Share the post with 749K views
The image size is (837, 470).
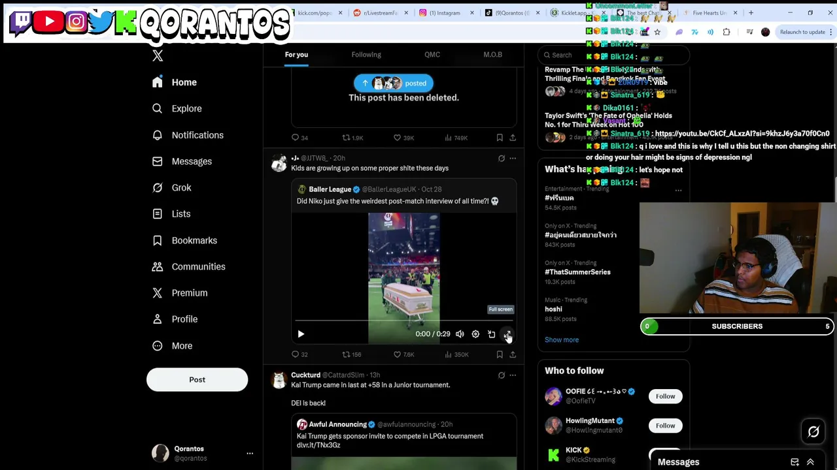click(513, 138)
